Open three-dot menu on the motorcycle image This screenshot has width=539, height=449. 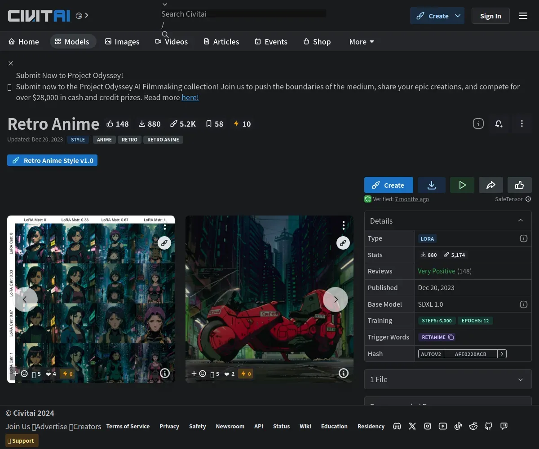[343, 225]
